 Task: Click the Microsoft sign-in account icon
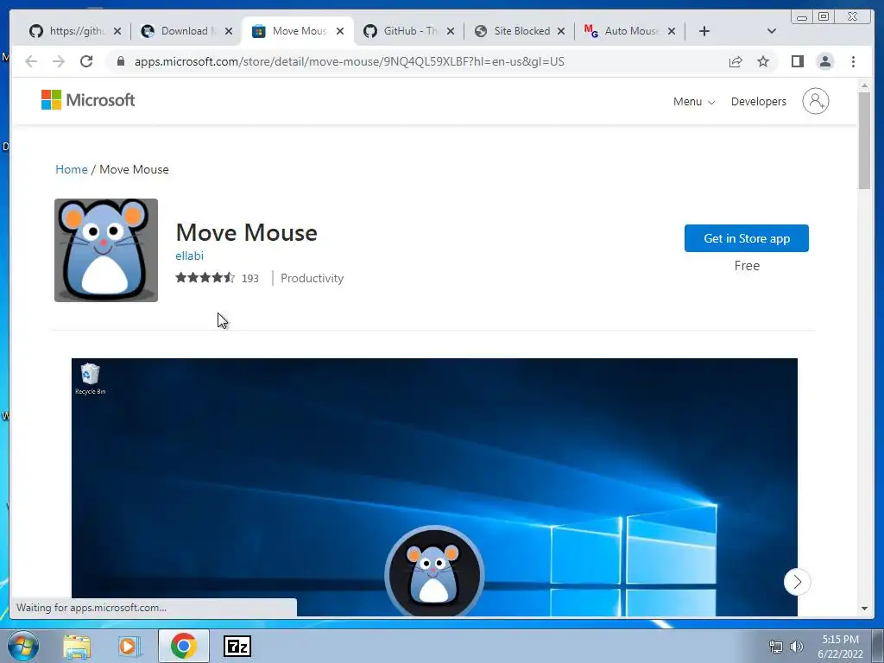coord(815,102)
